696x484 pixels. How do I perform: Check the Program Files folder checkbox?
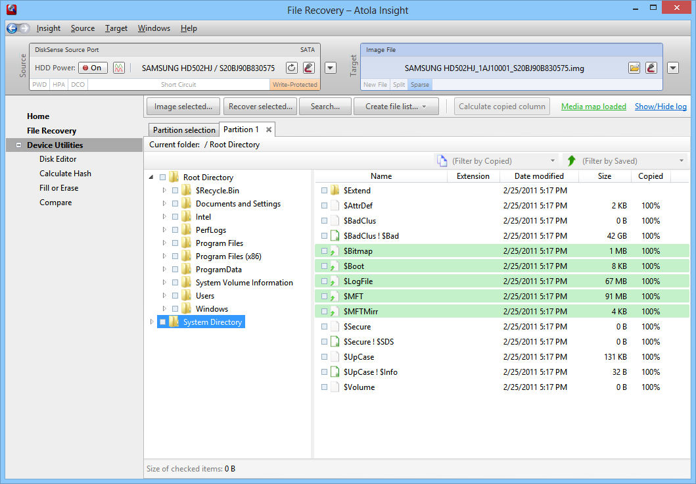pyautogui.click(x=175, y=243)
